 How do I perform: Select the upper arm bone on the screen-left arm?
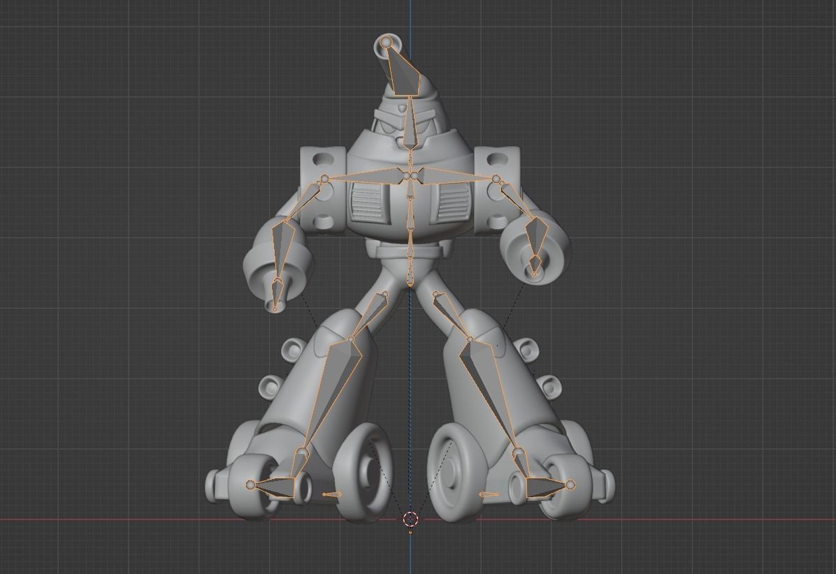click(x=303, y=203)
